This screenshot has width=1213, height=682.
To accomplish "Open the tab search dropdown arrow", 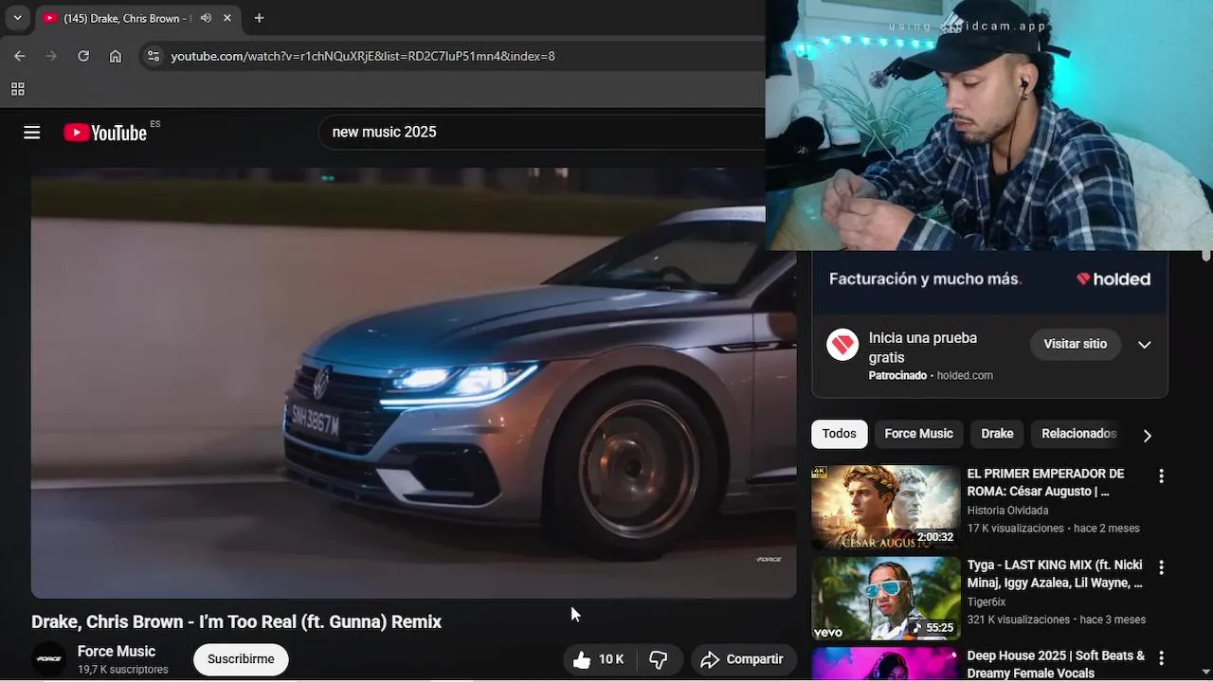I will tap(17, 18).
